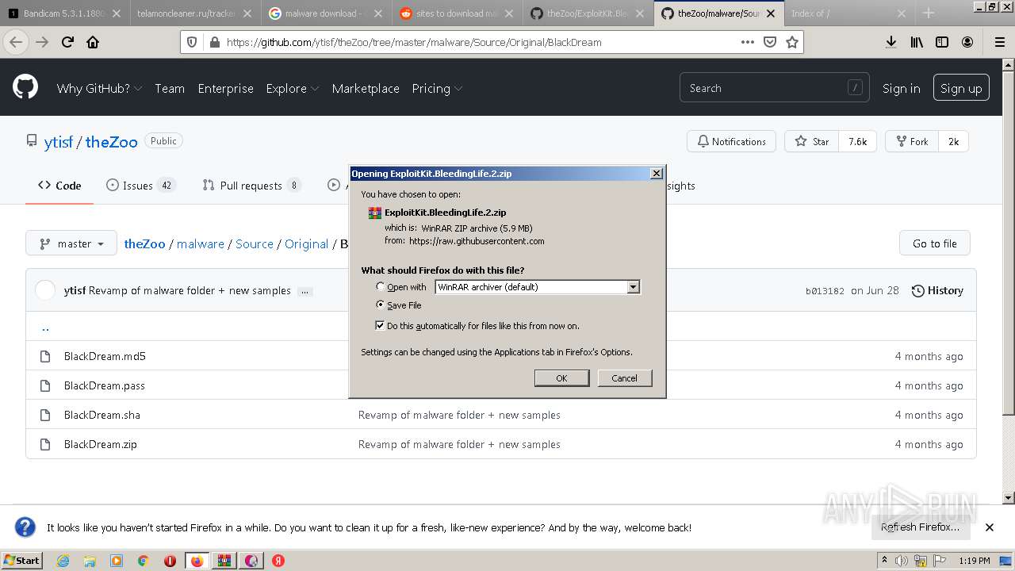Star the theZoo repository

[810, 141]
